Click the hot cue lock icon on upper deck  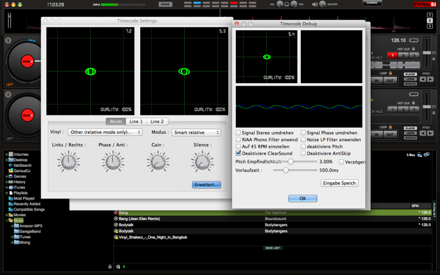click(x=414, y=49)
